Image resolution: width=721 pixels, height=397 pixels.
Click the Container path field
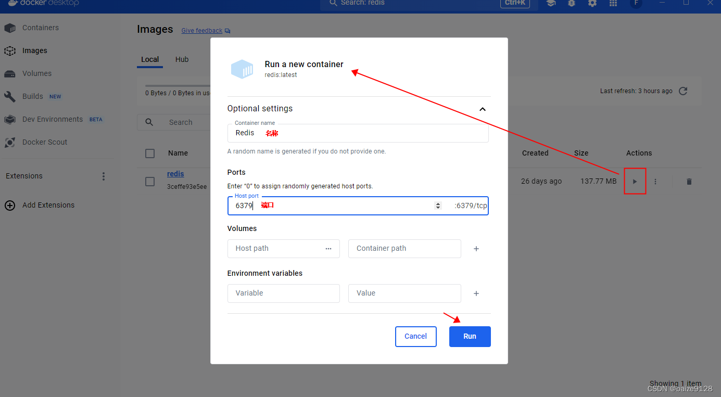[x=404, y=249]
